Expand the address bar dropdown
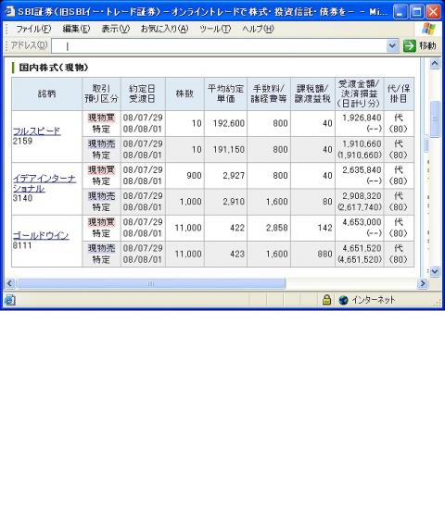The height and width of the screenshot is (523, 445). (392, 45)
